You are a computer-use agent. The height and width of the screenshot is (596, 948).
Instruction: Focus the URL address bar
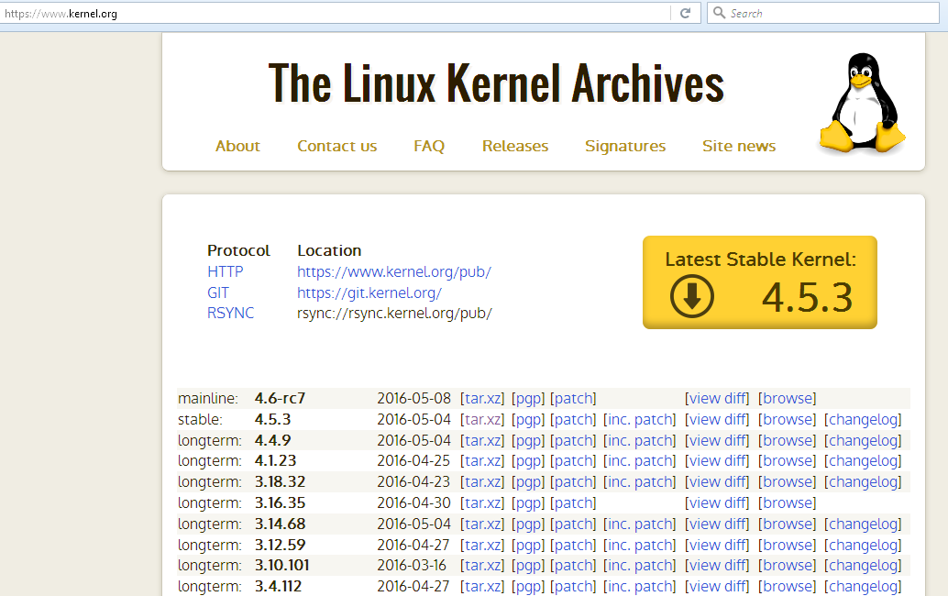coord(336,14)
